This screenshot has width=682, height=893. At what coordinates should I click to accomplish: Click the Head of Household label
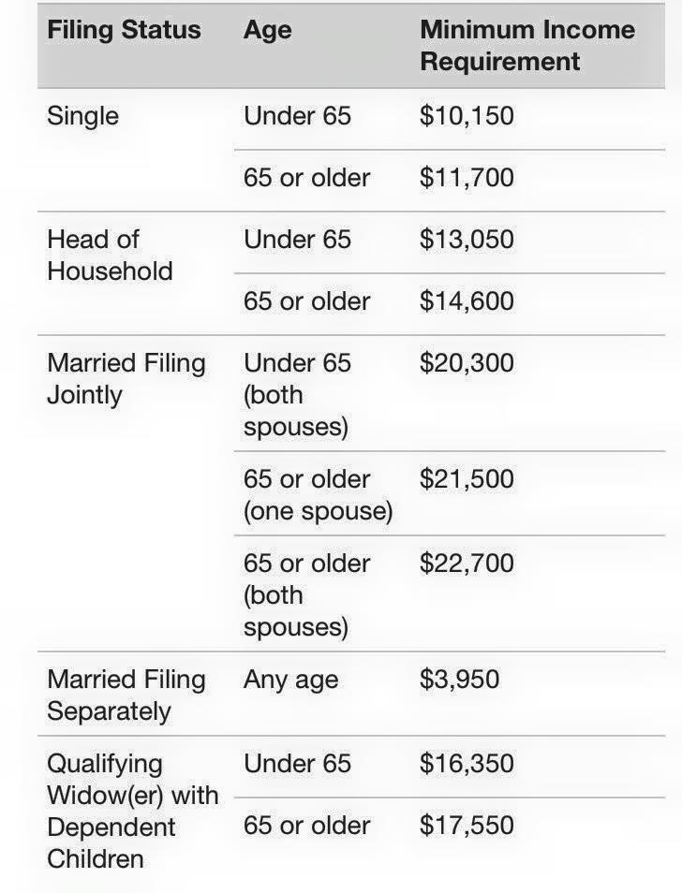point(110,256)
